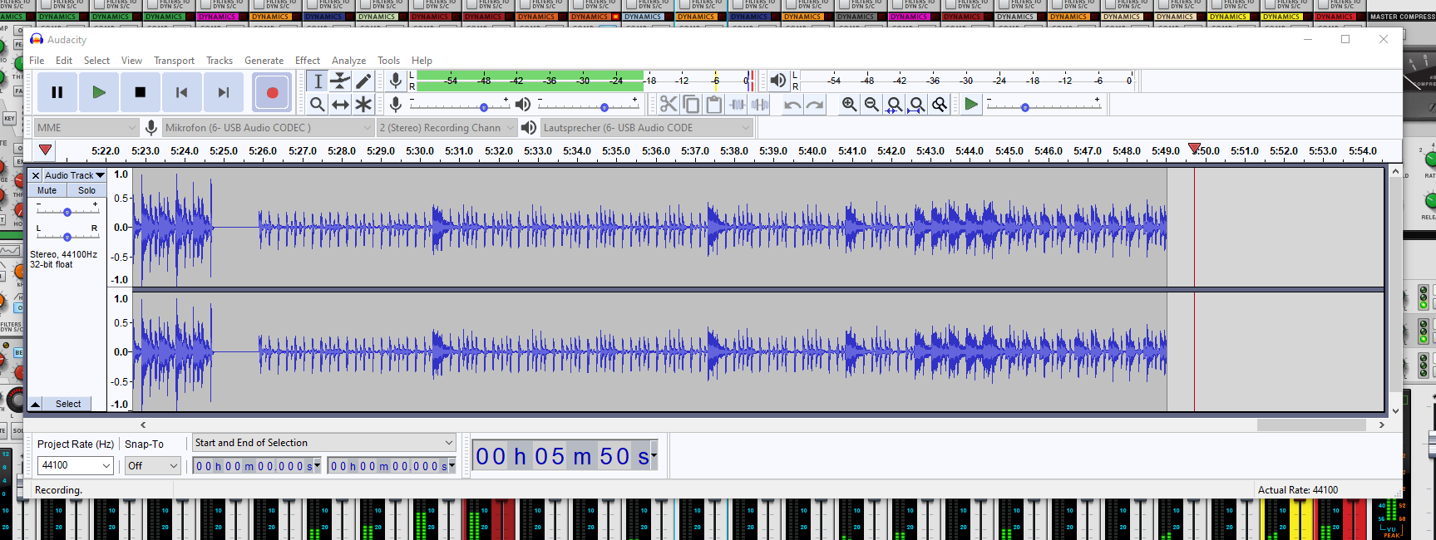The height and width of the screenshot is (540, 1436).
Task: Open the MME audio host dropdown
Action: tap(86, 127)
